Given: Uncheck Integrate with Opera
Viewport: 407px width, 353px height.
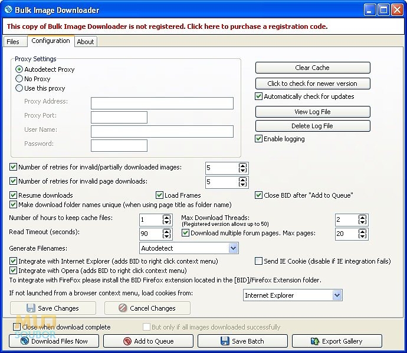Looking at the screenshot, I should (13, 271).
